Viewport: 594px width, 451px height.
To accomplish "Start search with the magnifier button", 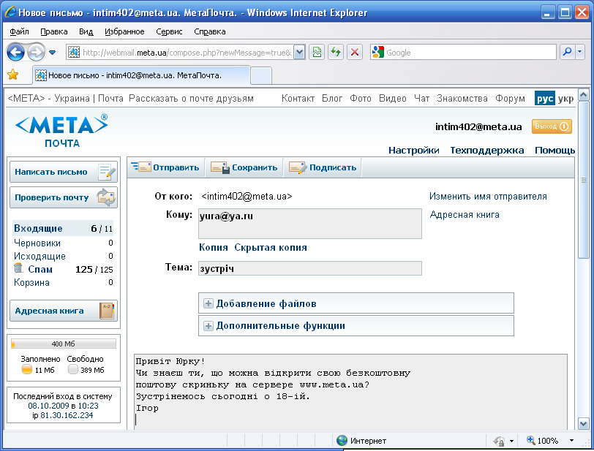I will point(567,52).
